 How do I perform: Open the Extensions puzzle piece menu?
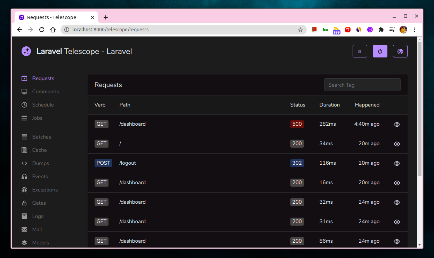[x=381, y=30]
